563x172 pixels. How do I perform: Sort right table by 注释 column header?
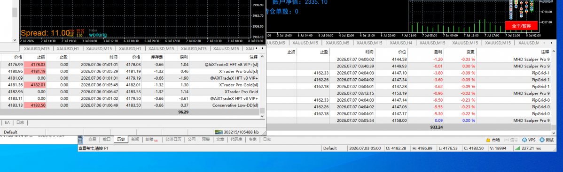[514, 52]
